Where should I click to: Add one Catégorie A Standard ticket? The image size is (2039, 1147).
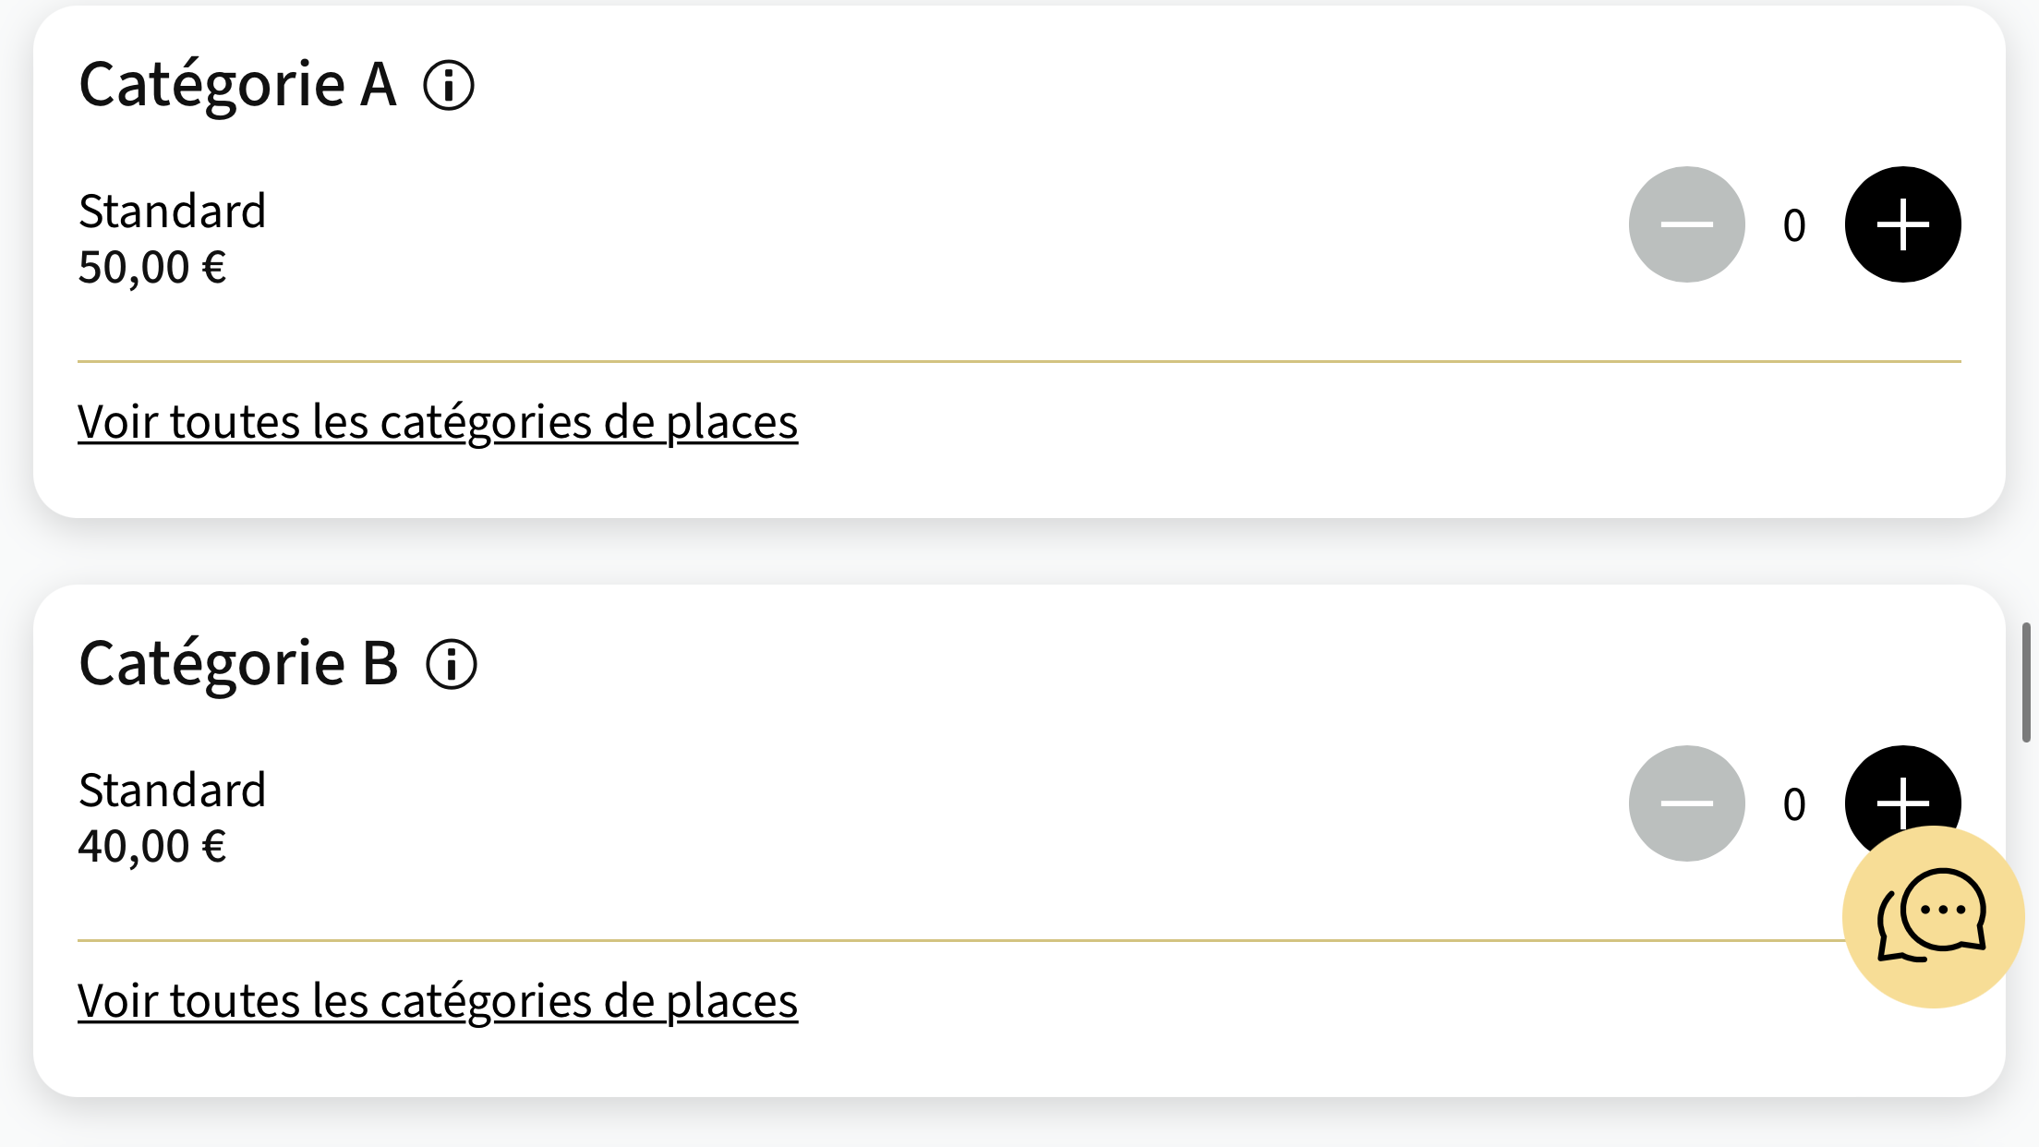click(1902, 224)
